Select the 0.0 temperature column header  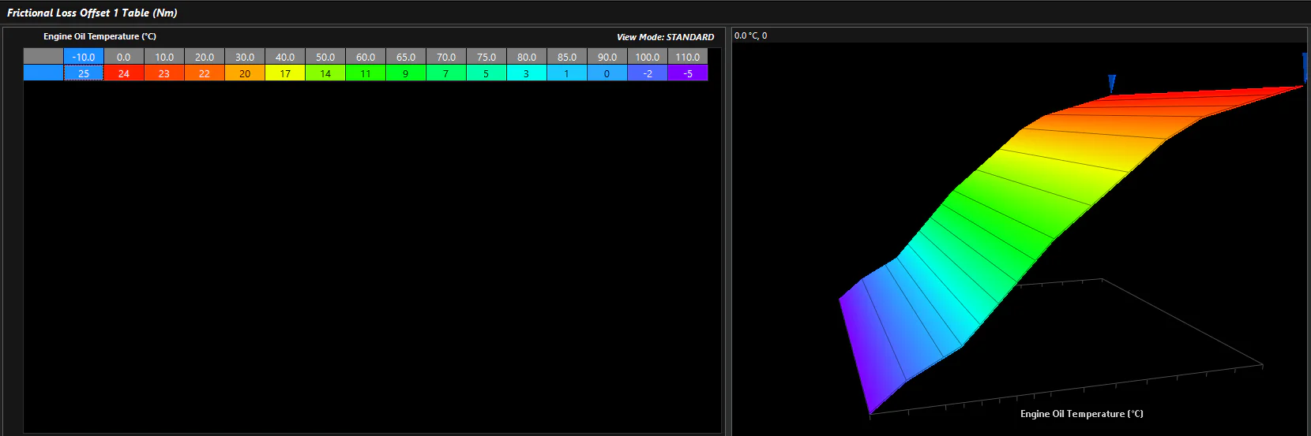(124, 57)
